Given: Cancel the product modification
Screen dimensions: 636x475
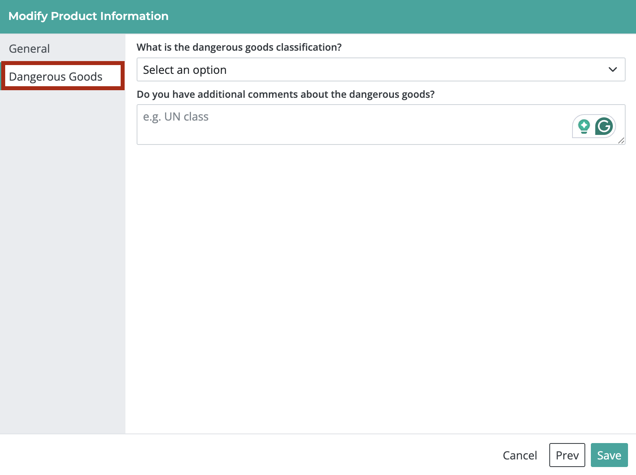Looking at the screenshot, I should coord(519,455).
